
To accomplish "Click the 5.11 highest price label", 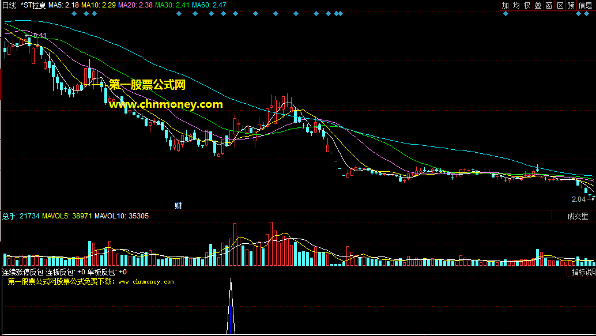I will tap(40, 36).
